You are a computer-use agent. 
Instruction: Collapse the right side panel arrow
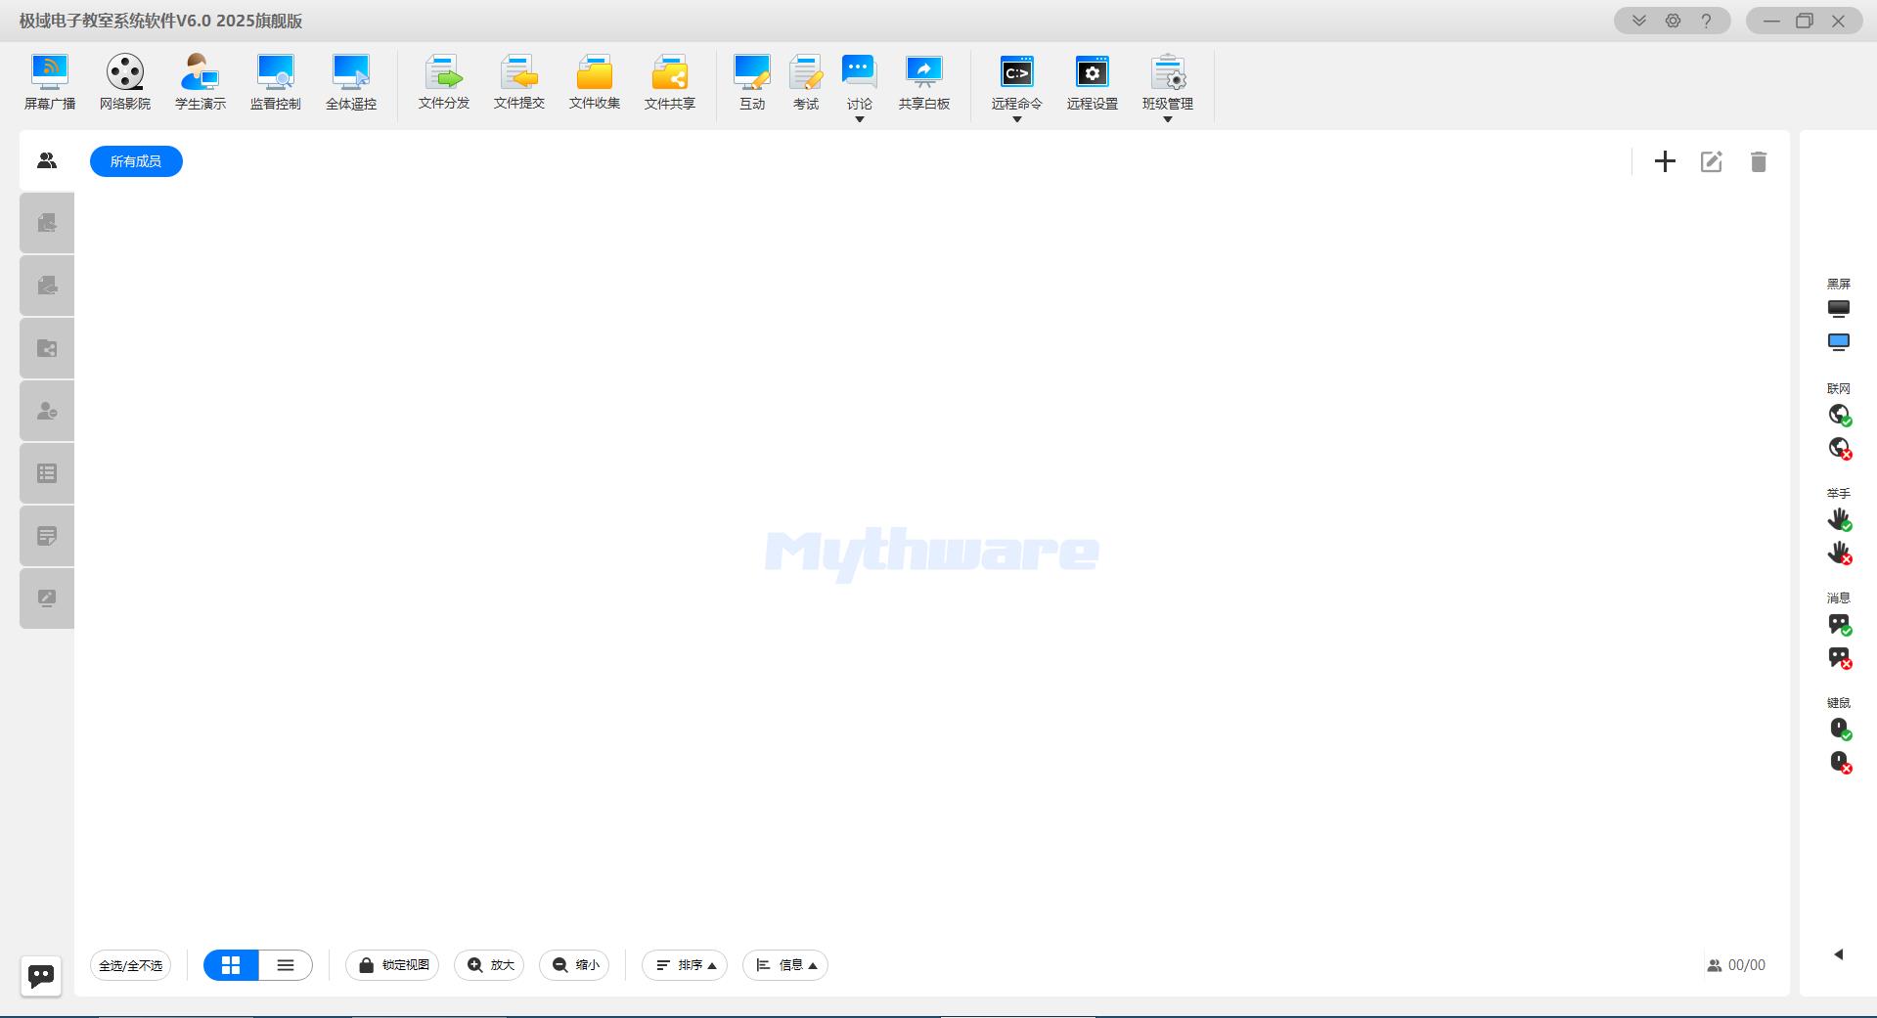tap(1839, 954)
